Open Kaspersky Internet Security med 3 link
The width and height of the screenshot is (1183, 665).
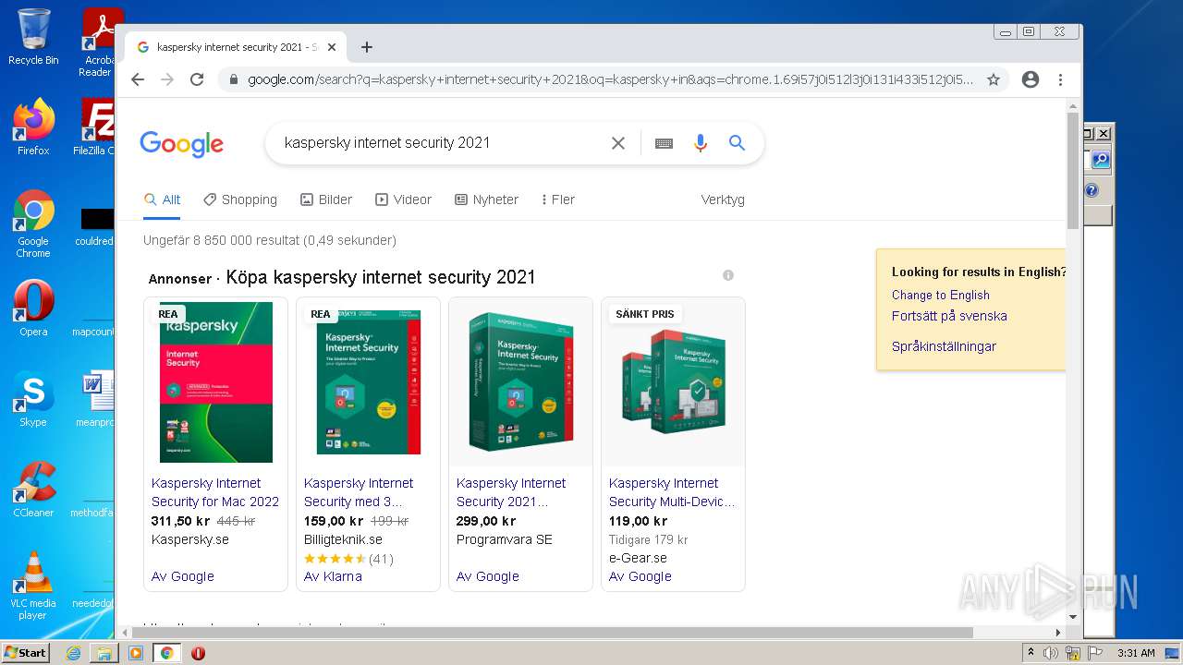359,492
